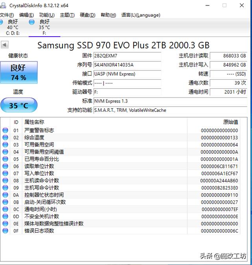Viewport: 252px width, 265px height.
Task: Click power on hours value 2031 小时
Action: [228, 92]
